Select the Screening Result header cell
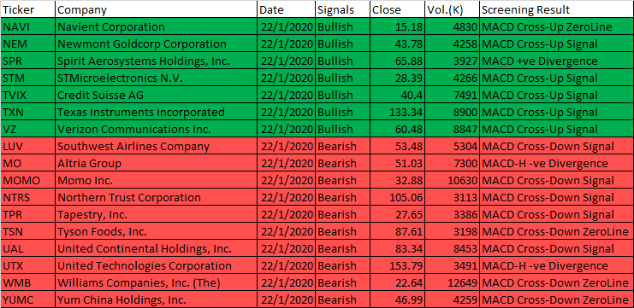 (556, 9)
